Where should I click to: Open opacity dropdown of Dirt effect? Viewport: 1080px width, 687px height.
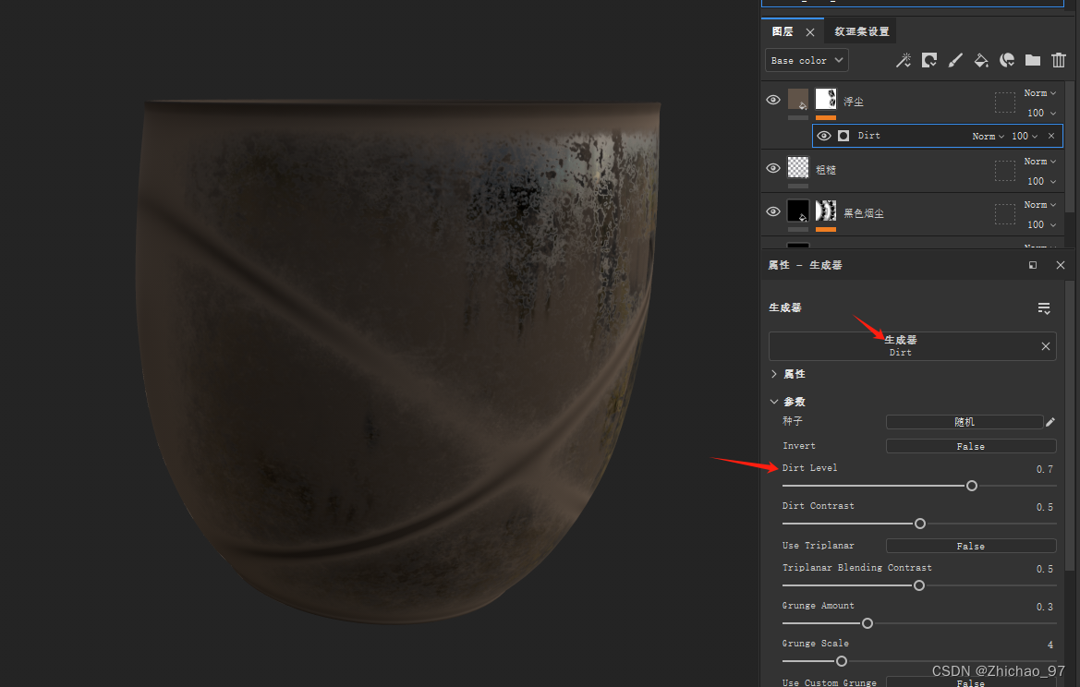(1025, 137)
